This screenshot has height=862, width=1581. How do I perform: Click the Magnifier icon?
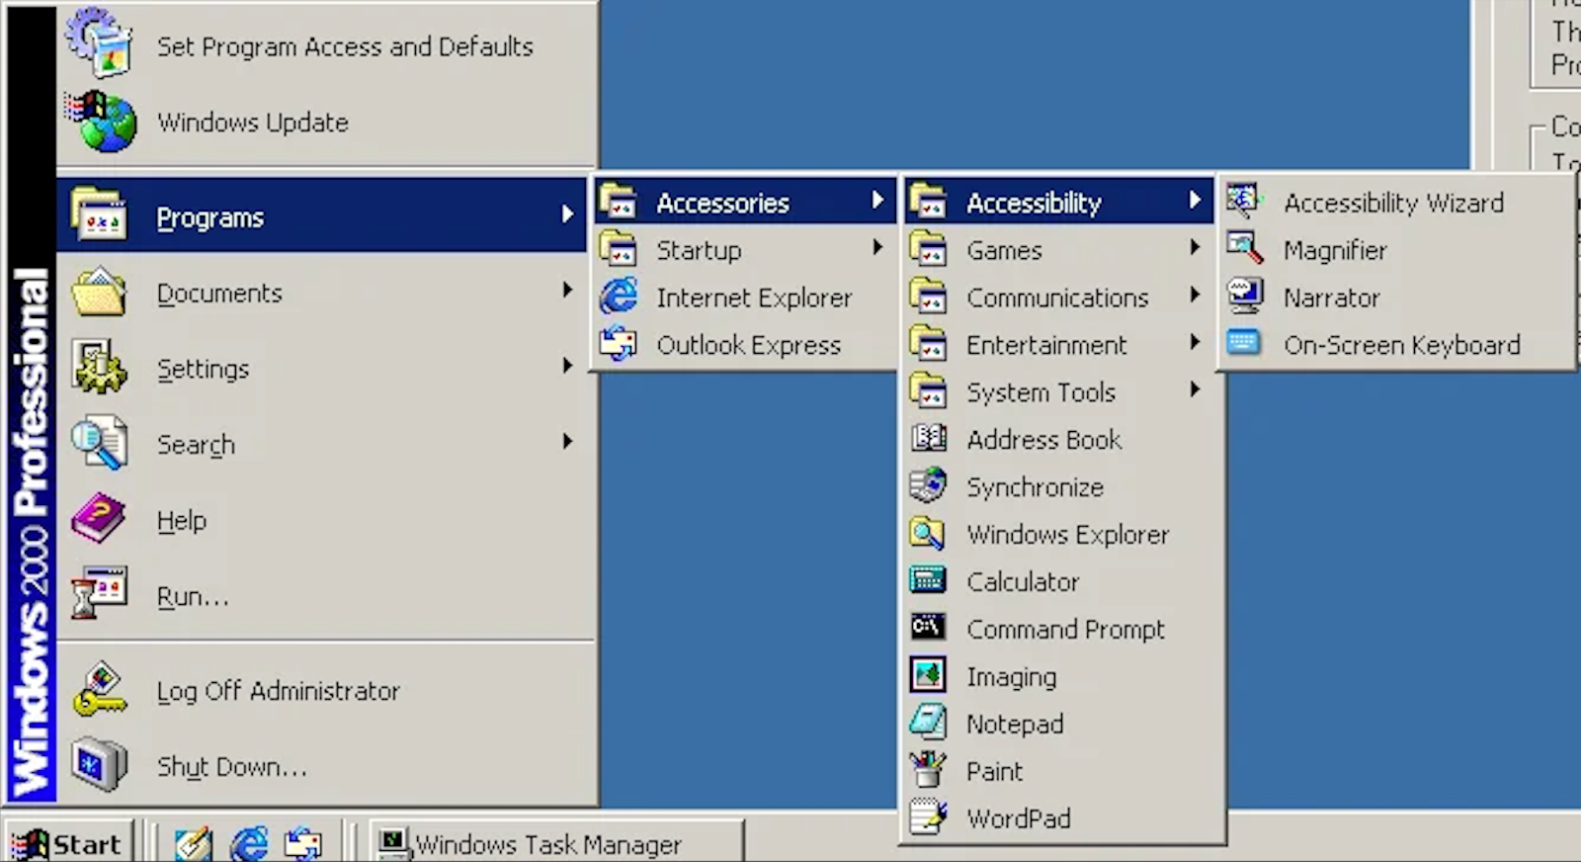click(1244, 248)
